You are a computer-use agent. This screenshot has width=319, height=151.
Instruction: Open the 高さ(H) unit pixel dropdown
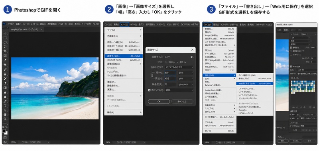point(185,78)
